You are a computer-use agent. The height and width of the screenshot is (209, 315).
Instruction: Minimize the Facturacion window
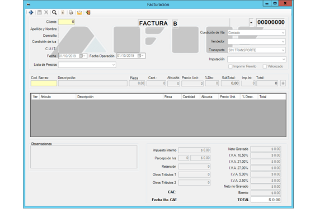[x=267, y=3]
